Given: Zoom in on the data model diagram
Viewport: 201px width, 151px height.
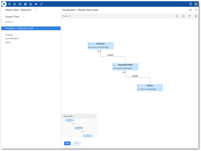Looking at the screenshot, I should [x=183, y=16].
